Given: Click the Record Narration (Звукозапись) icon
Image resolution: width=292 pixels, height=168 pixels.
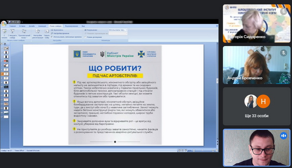Looking at the screenshot, I should coord(52,30).
